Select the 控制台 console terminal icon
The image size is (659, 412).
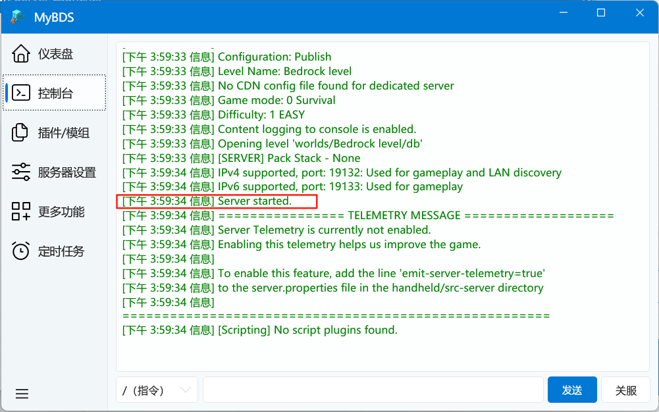[x=21, y=93]
